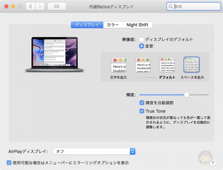Screen dimensions: 223x170
Task: Click the window title 内蔵Retinaディスプレイ
Action: click(111, 7)
